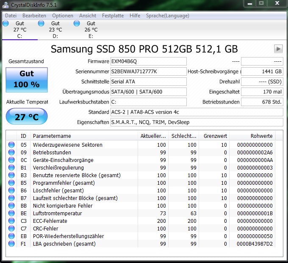Click the CrystalDiskInfo title bar icon

click(5, 5)
